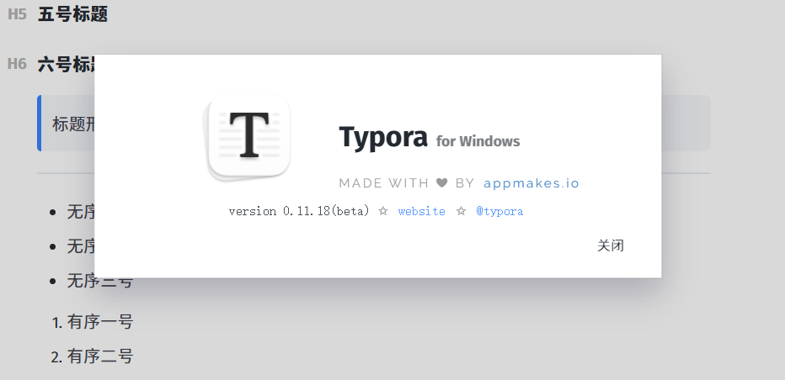Visit the appmakes.io link
The width and height of the screenshot is (785, 380).
pos(531,183)
